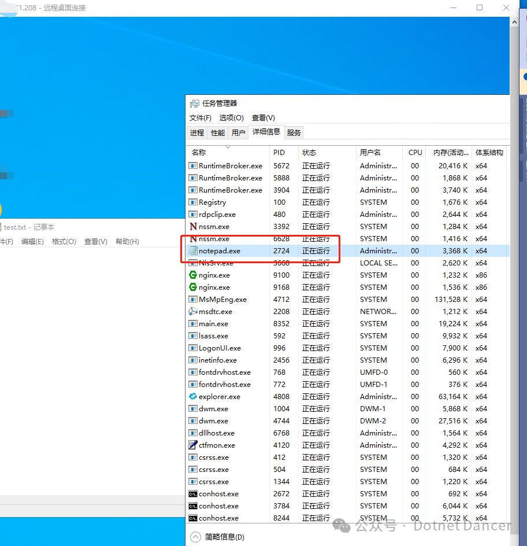Click the dwm.exe process icon
The width and height of the screenshot is (527, 546).
[x=194, y=408]
